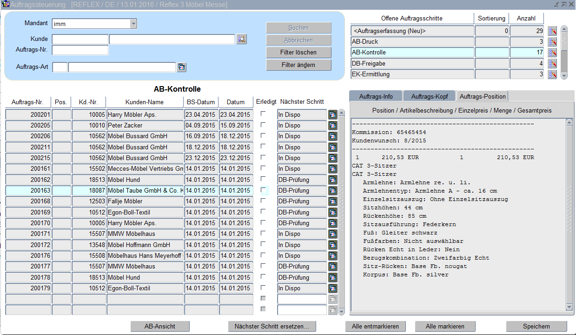576x335 pixels.
Task: Click into the Auftrags-Nr. filter field
Action: 80,50
